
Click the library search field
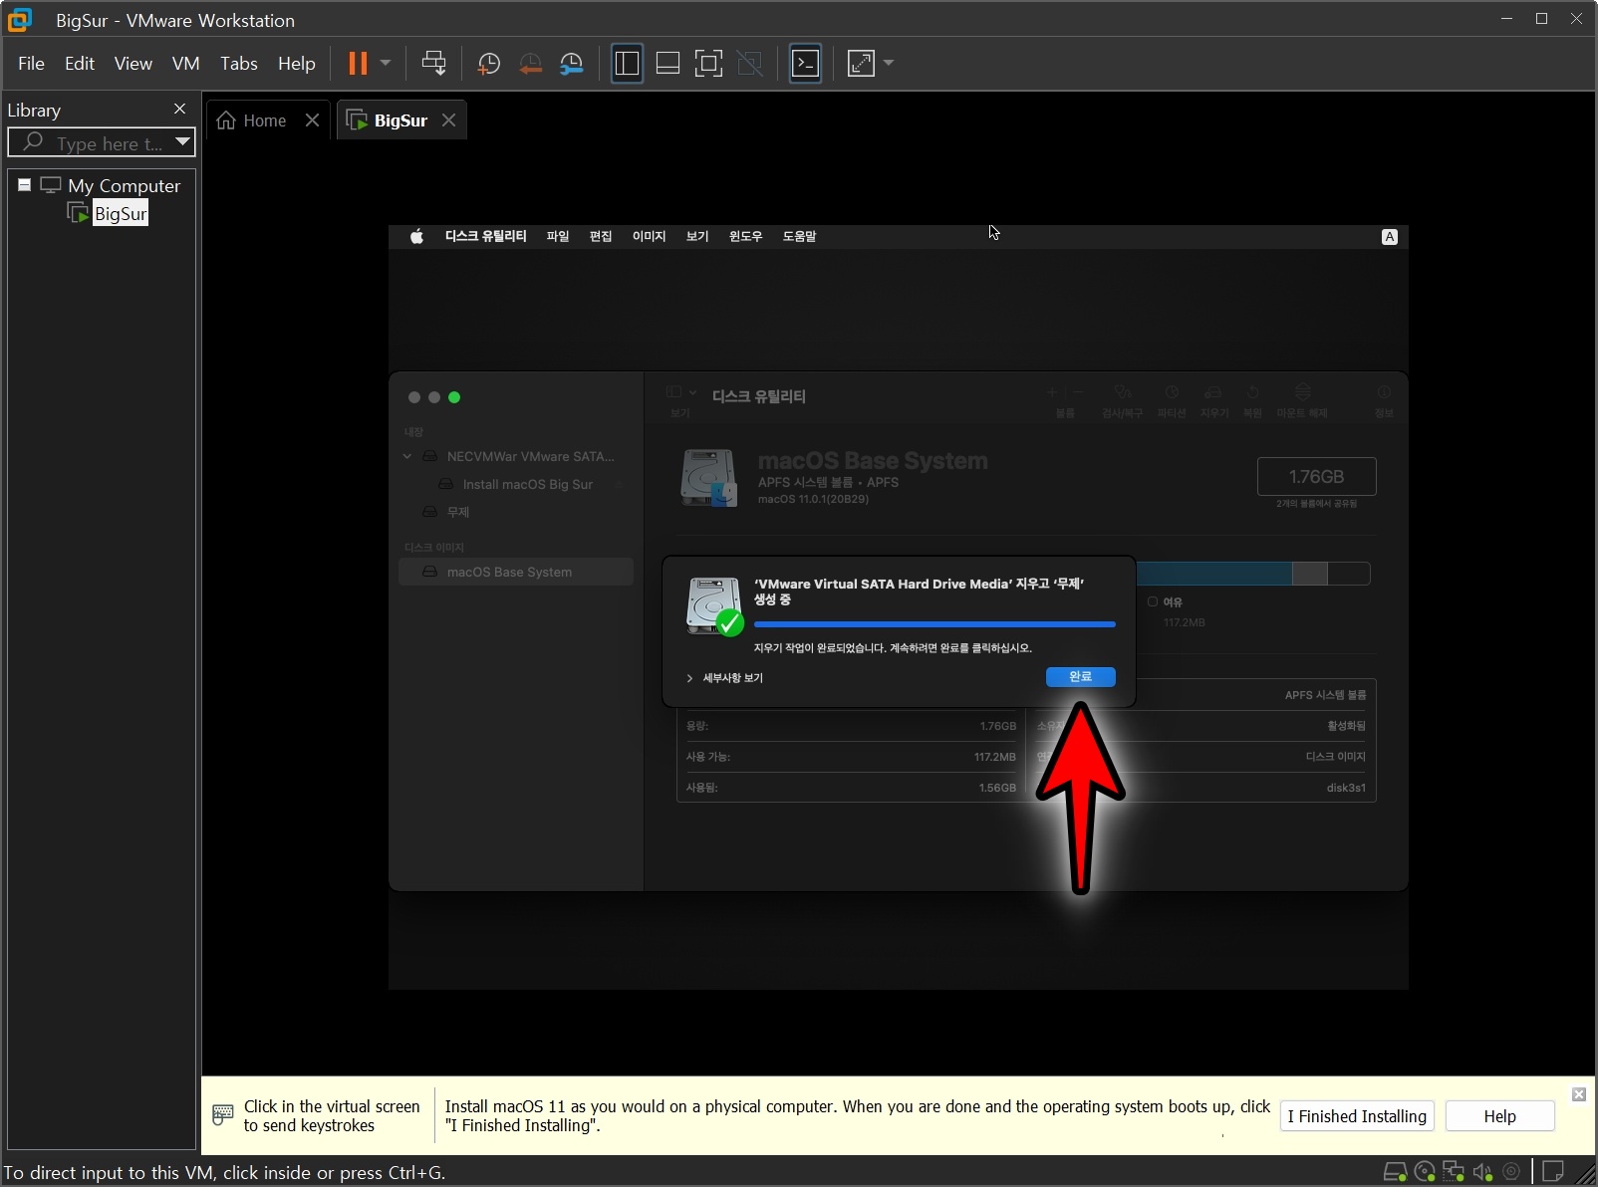coord(100,143)
